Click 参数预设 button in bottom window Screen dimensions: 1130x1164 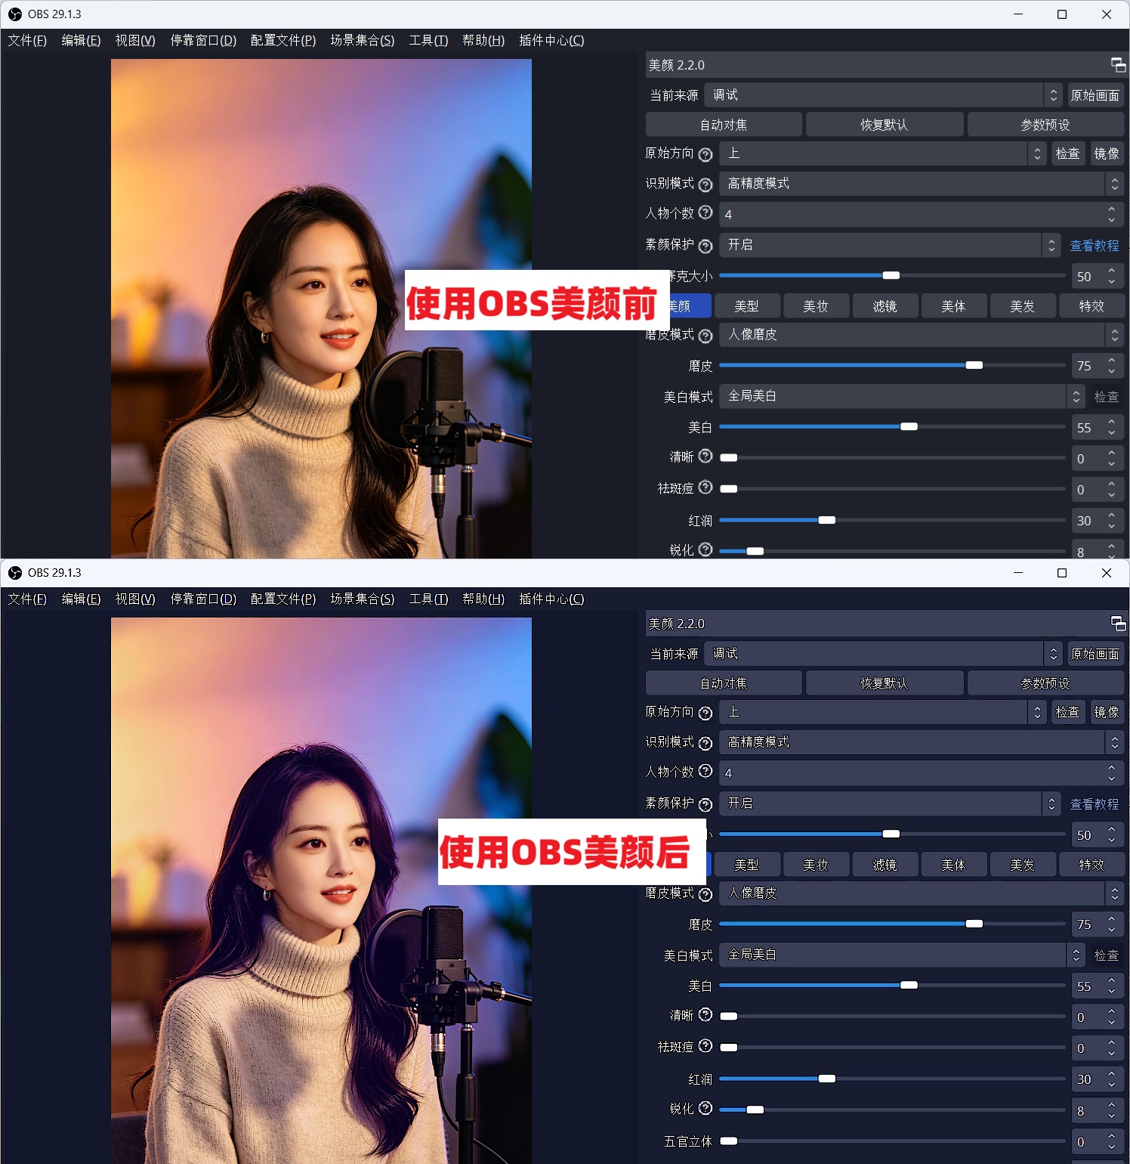1045,683
